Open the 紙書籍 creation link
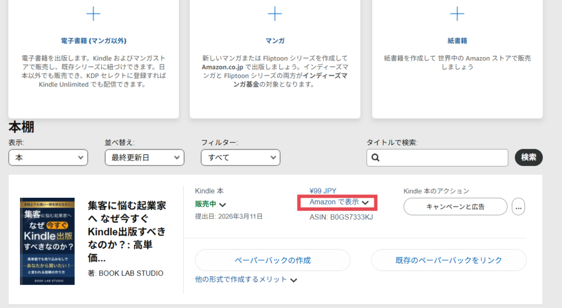This screenshot has width=562, height=308. tap(457, 41)
